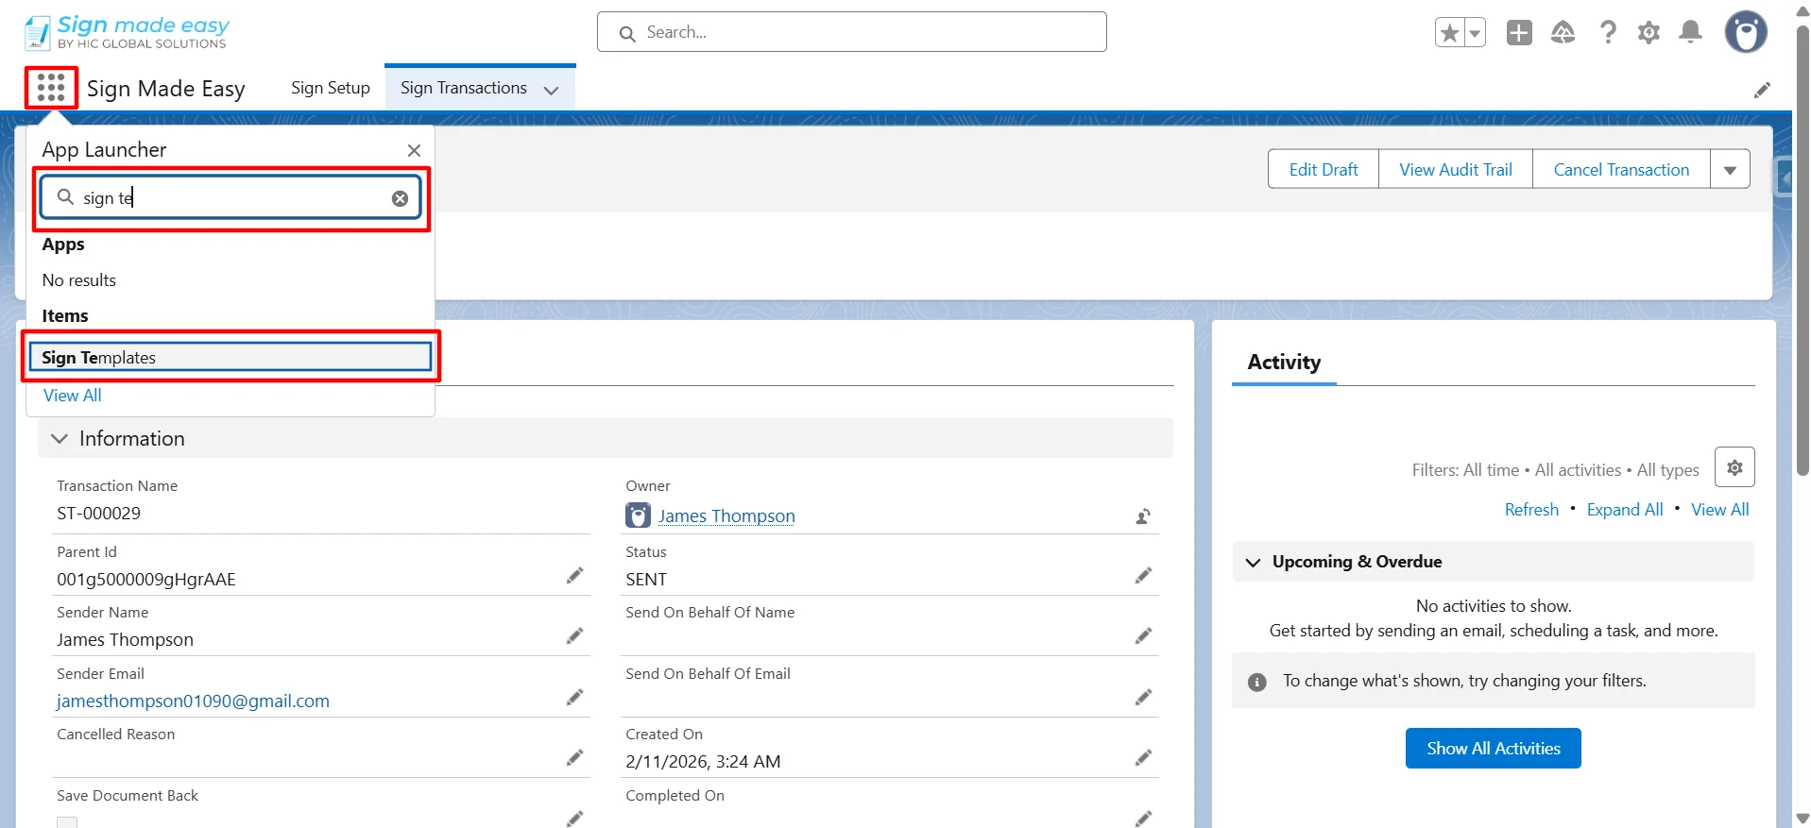
Task: Click the App Launcher search field
Action: [x=231, y=197]
